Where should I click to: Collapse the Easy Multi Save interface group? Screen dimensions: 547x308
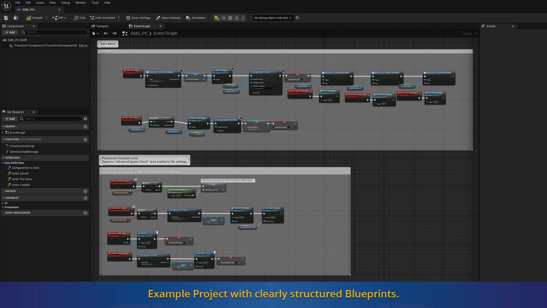(3, 163)
